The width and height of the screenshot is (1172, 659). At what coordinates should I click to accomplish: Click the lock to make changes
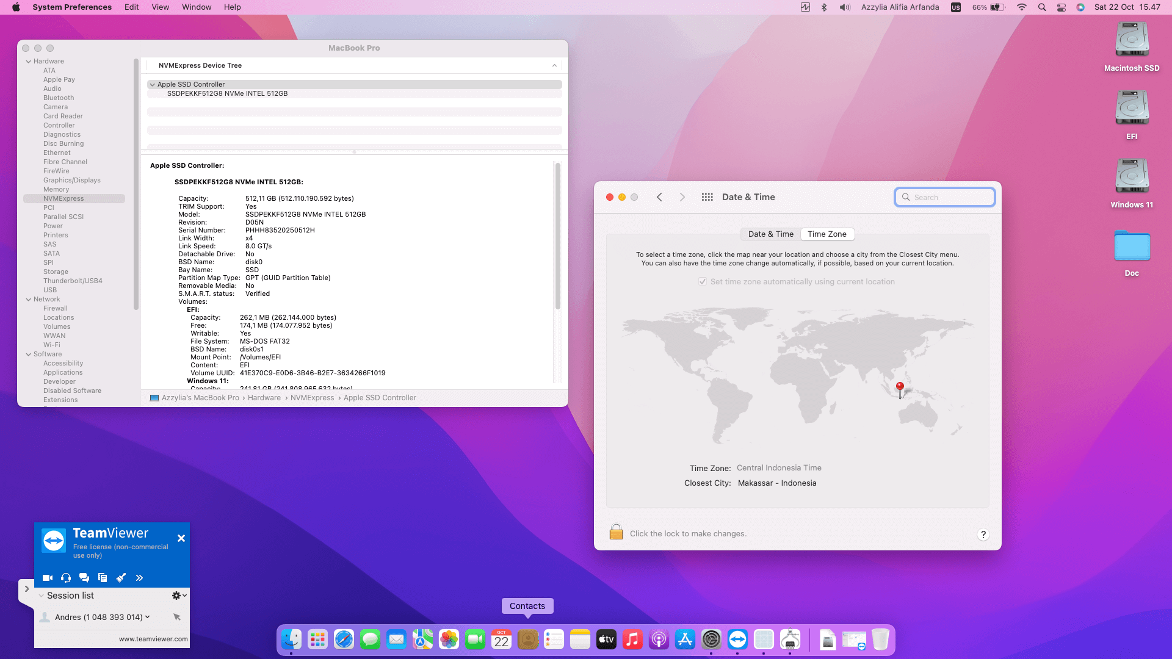point(617,533)
